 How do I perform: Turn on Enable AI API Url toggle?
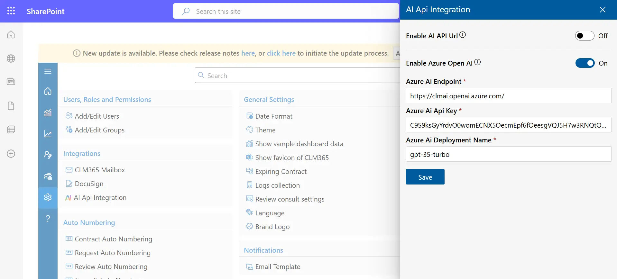pos(585,36)
